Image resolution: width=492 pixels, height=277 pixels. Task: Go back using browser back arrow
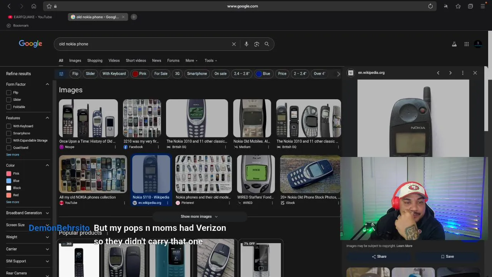[x=9, y=6]
